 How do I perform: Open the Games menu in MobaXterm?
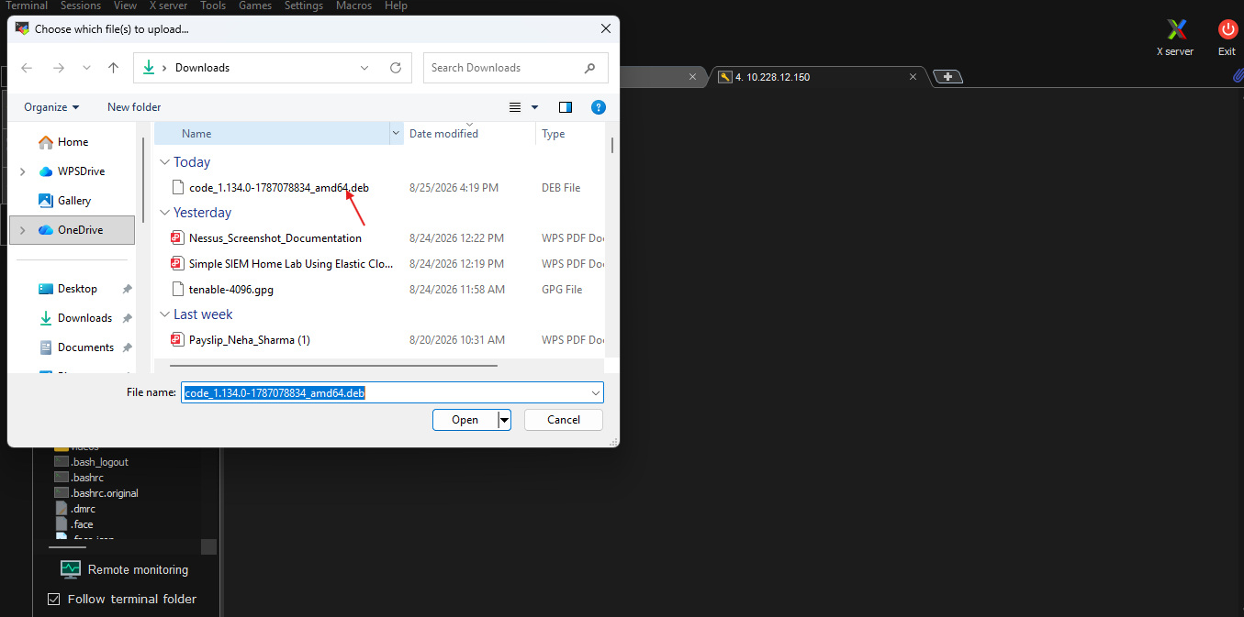[x=255, y=6]
